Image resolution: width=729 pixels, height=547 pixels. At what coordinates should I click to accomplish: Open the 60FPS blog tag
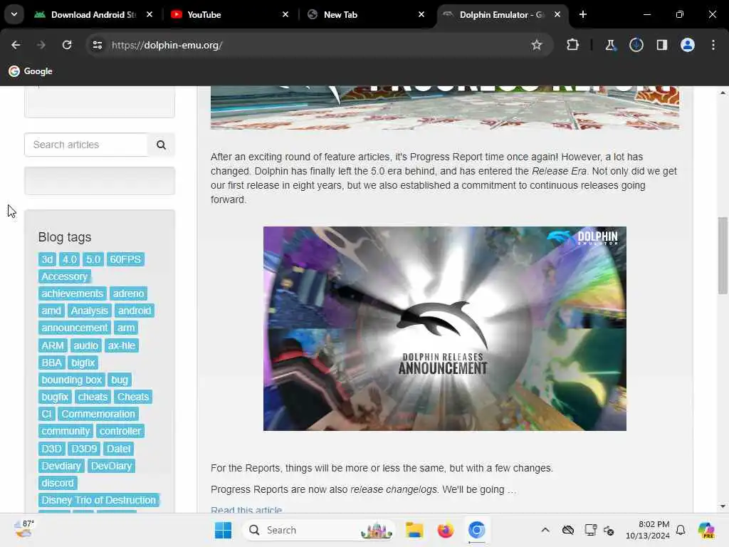click(125, 259)
